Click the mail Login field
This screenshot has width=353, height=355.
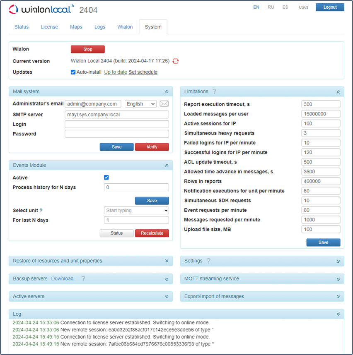click(117, 124)
